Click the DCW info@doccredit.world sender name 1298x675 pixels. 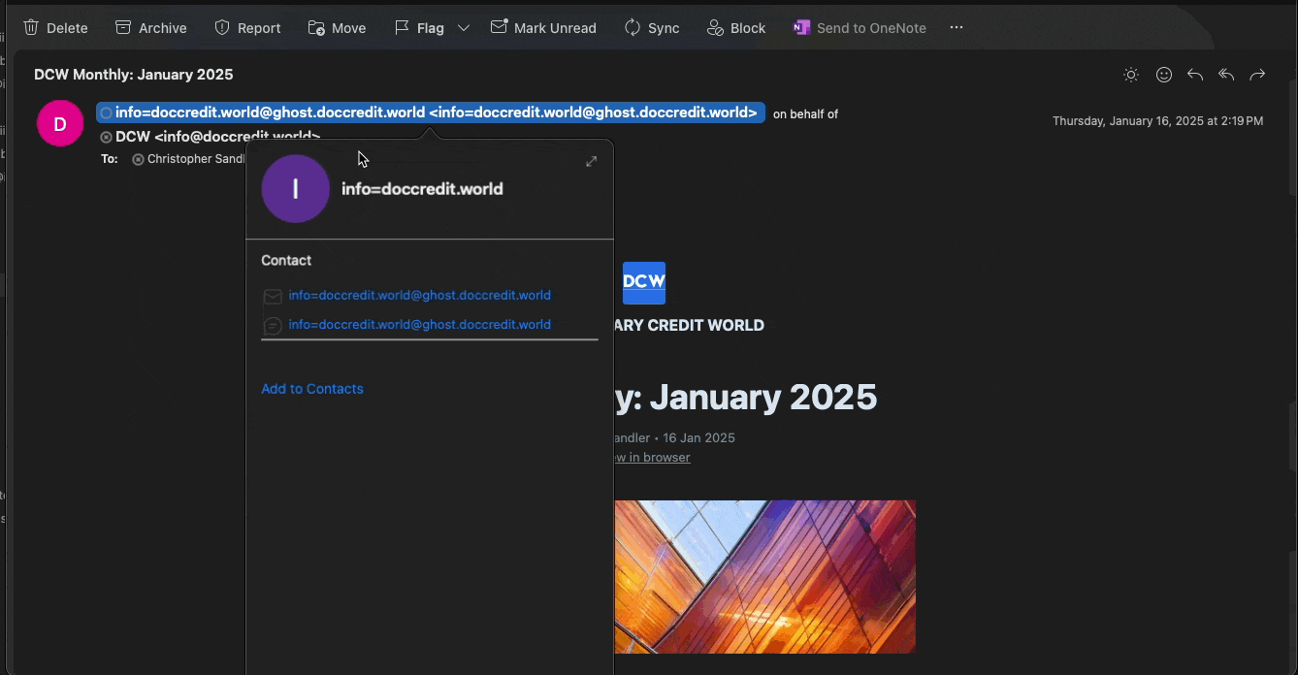click(218, 136)
